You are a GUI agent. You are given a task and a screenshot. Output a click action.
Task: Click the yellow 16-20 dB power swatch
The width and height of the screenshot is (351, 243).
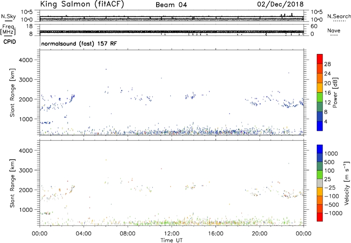click(320, 88)
